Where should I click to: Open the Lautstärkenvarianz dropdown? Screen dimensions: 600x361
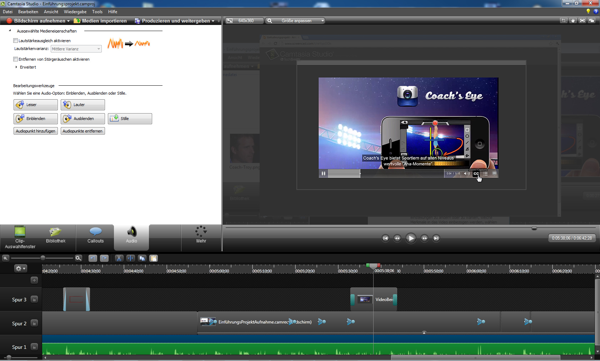76,49
